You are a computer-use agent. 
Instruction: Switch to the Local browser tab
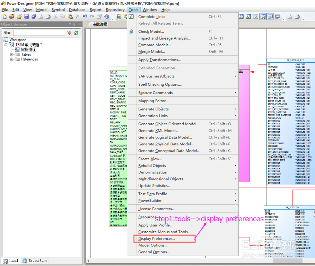pos(11,261)
